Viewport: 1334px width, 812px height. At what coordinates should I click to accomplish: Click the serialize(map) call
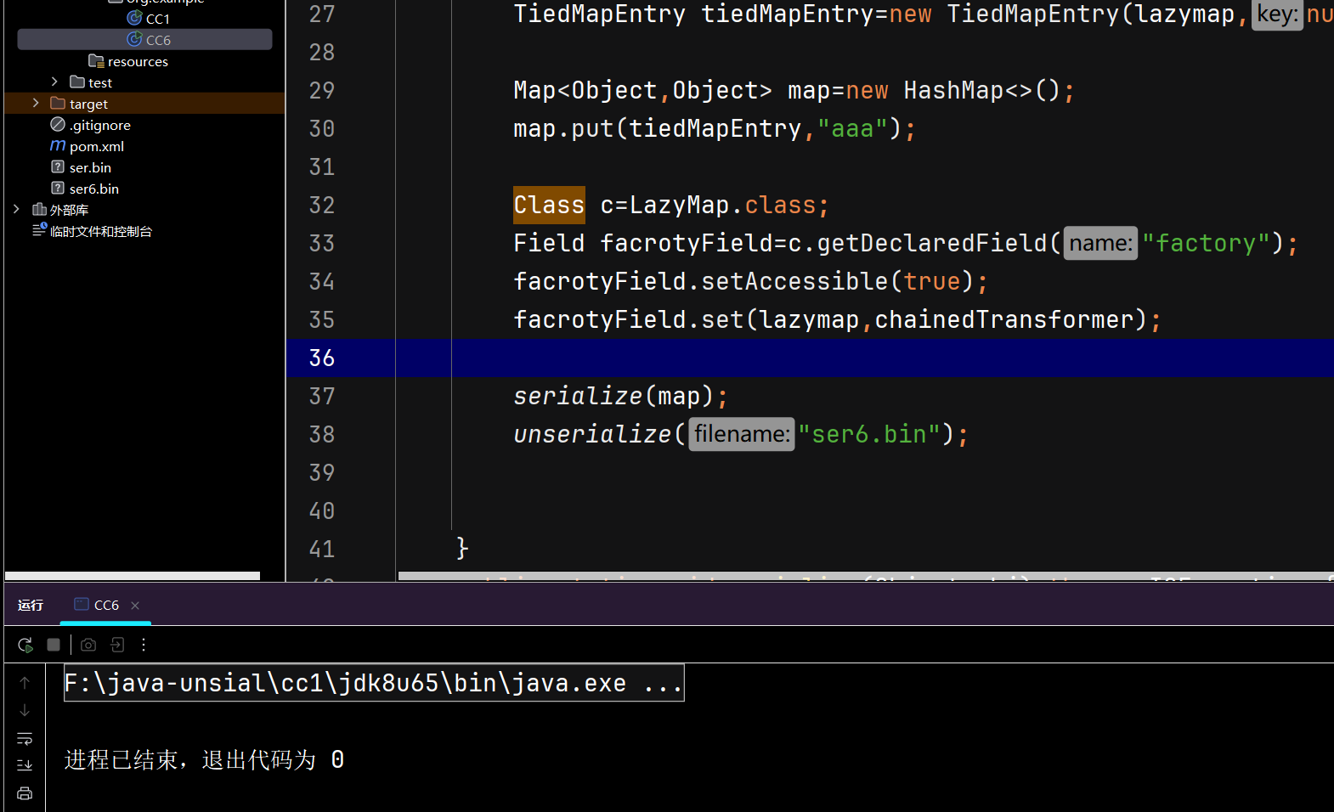pyautogui.click(x=621, y=397)
